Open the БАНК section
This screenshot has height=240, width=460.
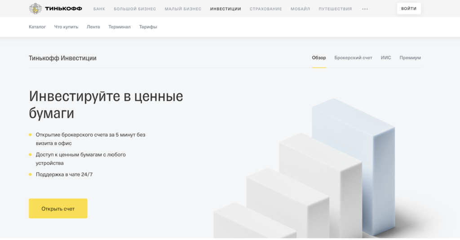(x=99, y=9)
